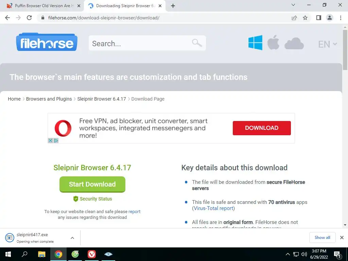
Task: Click the browser forward arrow
Action: click(18, 18)
